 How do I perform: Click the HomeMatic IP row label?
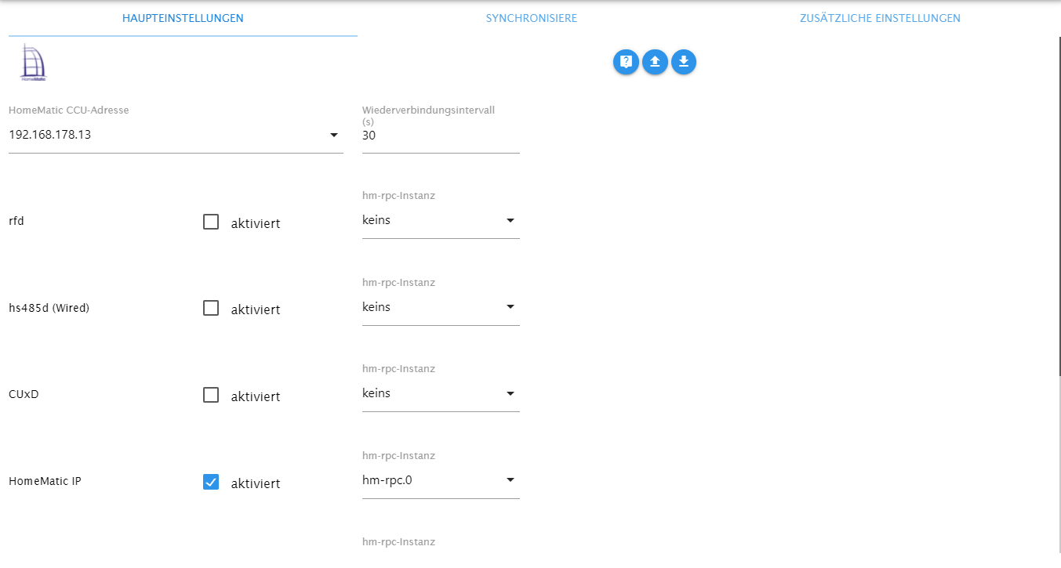tap(45, 481)
